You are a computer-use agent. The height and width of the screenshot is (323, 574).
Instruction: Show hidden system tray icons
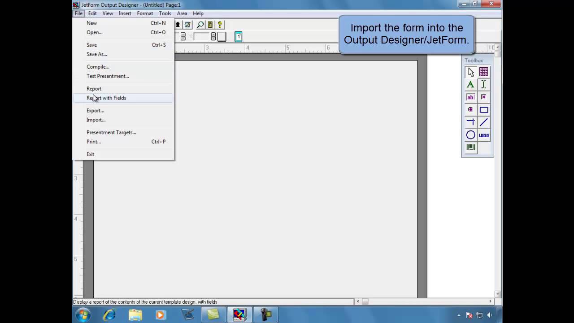pos(459,315)
